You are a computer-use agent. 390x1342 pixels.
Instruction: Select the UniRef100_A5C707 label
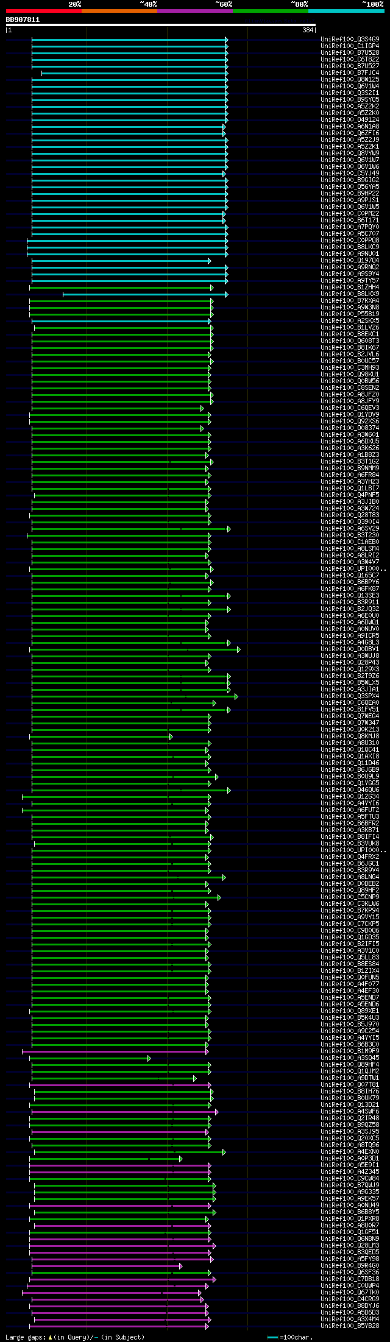tap(350, 234)
